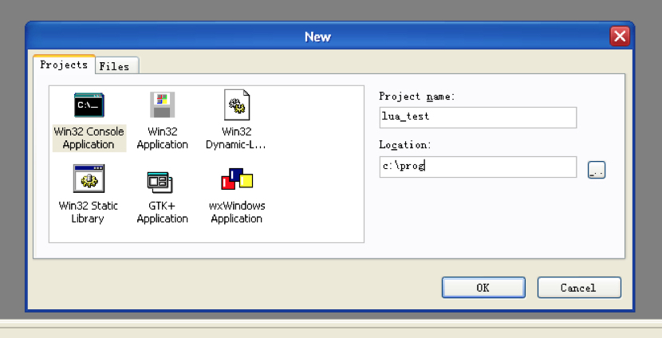Click the 'Win32 Dynamic-L...' text label

[236, 138]
